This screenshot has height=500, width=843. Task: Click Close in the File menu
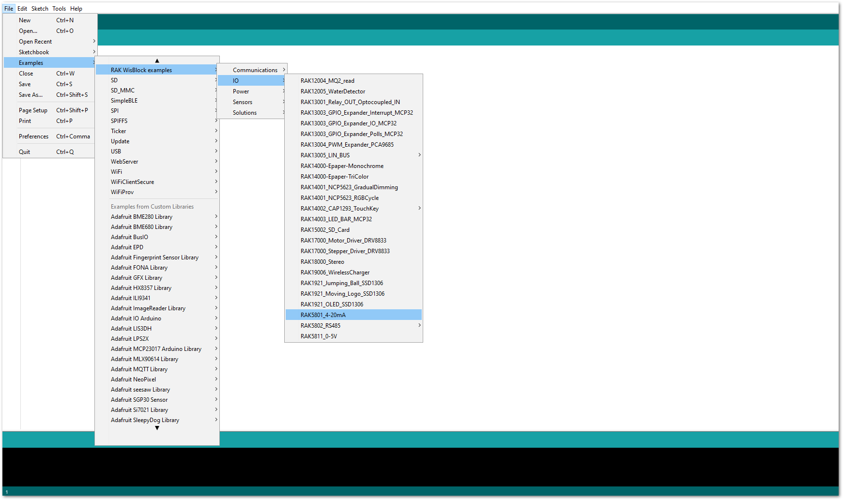coord(50,74)
